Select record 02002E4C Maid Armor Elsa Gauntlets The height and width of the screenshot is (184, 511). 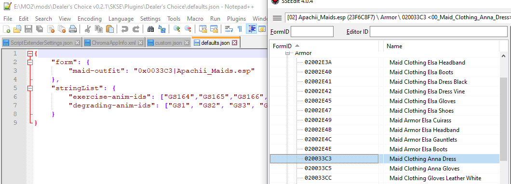coord(385,140)
